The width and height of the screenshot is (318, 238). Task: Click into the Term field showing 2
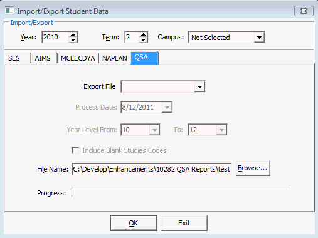132,37
